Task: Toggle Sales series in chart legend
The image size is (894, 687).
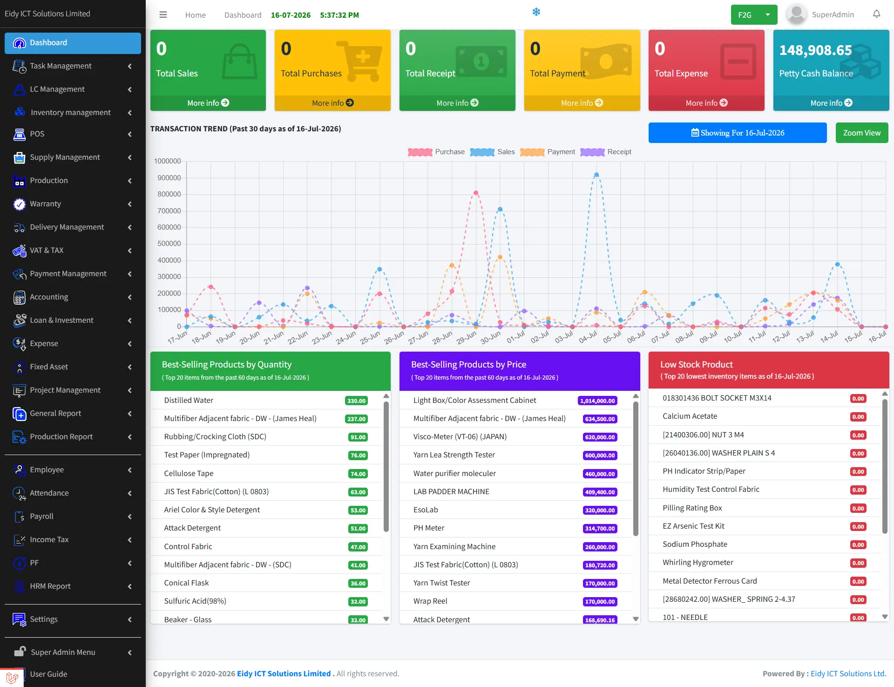Action: pos(492,152)
